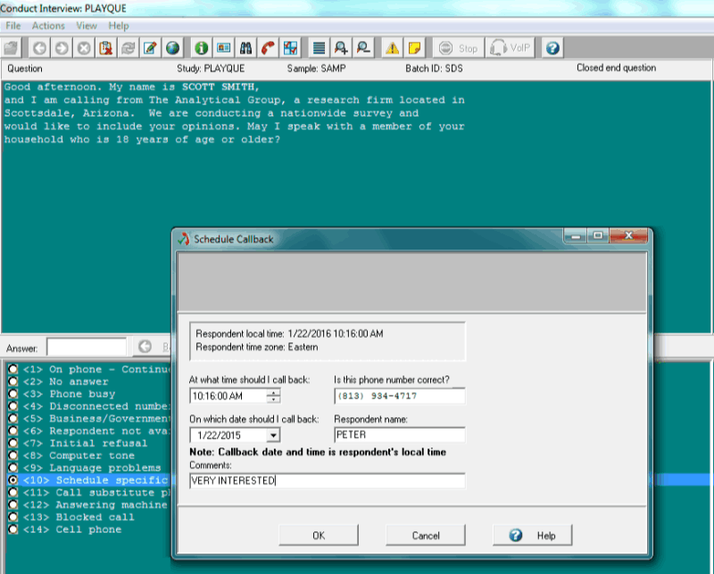Decrease callback time with down spinner

click(273, 399)
